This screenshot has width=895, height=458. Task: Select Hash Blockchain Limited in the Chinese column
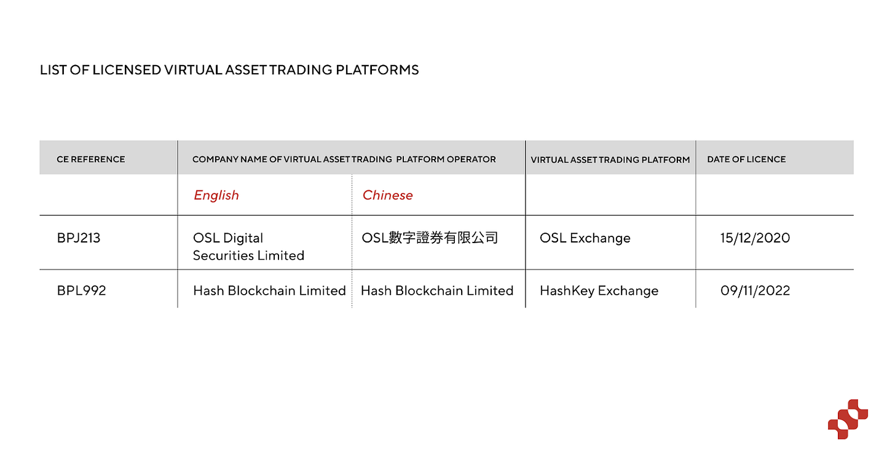pos(437,290)
